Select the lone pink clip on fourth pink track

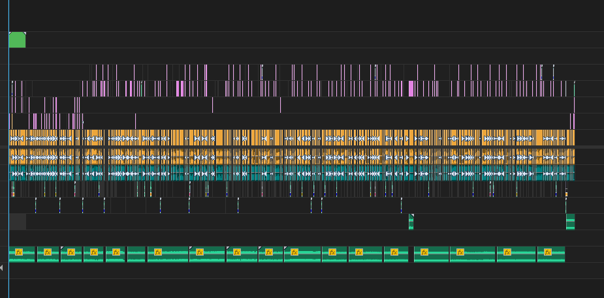(x=135, y=121)
